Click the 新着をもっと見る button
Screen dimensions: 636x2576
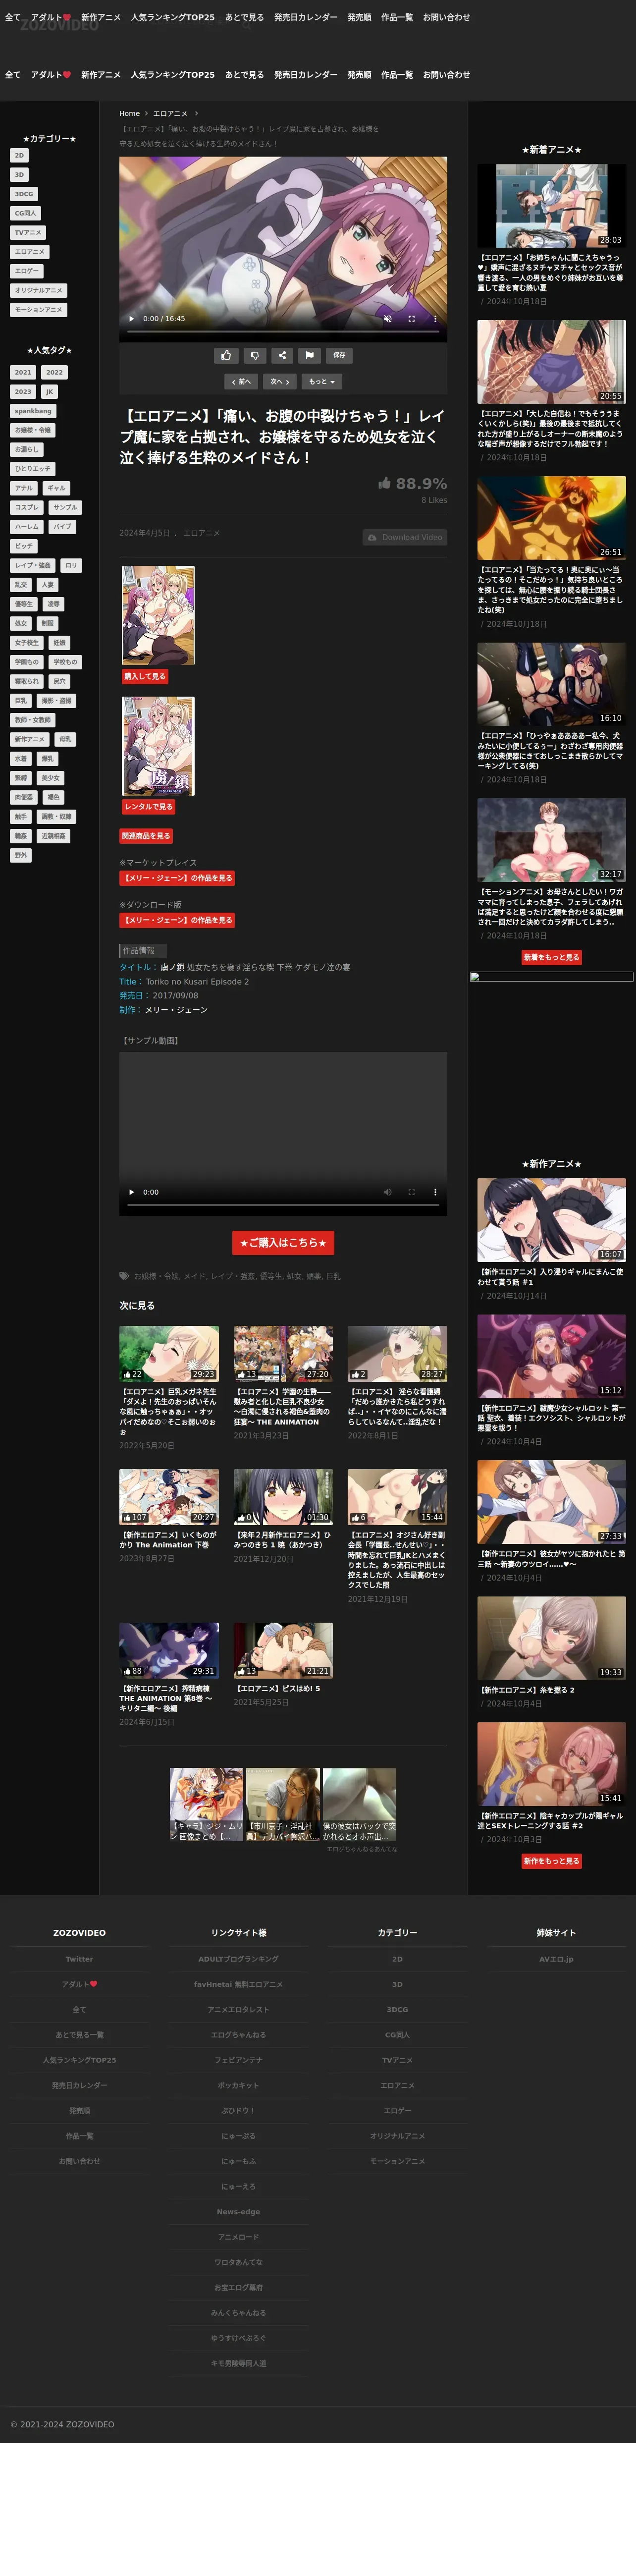click(551, 957)
